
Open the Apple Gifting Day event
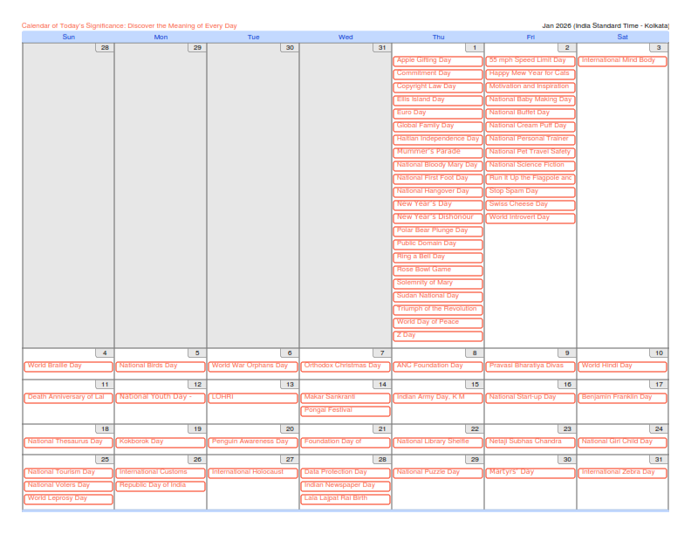point(438,61)
